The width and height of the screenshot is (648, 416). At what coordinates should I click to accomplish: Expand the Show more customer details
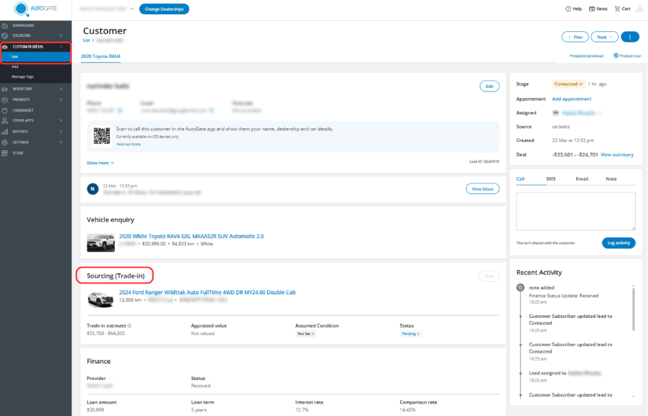(x=100, y=163)
